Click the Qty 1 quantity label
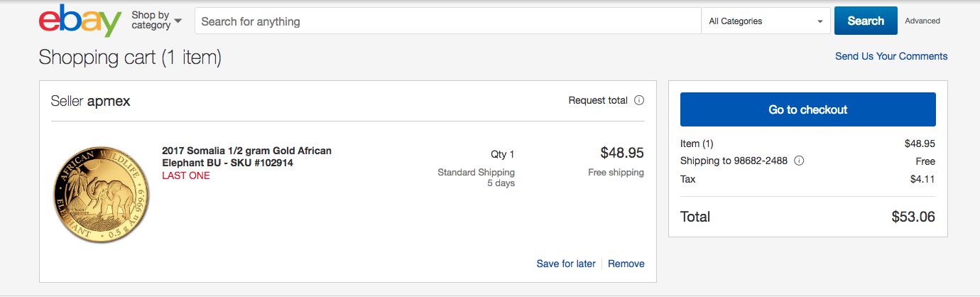980x297 pixels. 503,154
